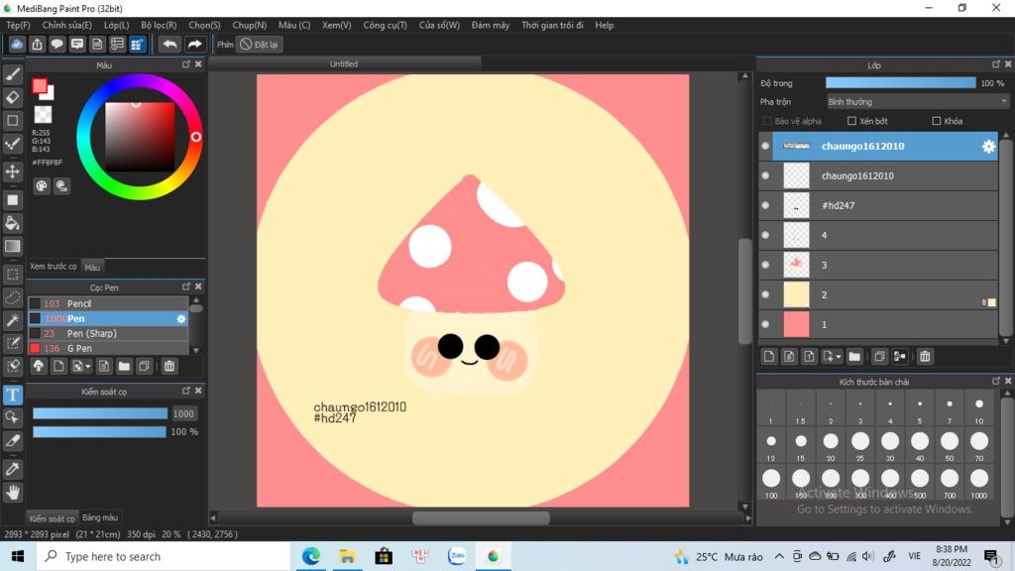
Task: Click the new layer icon in the layer panel
Action: pyautogui.click(x=769, y=356)
